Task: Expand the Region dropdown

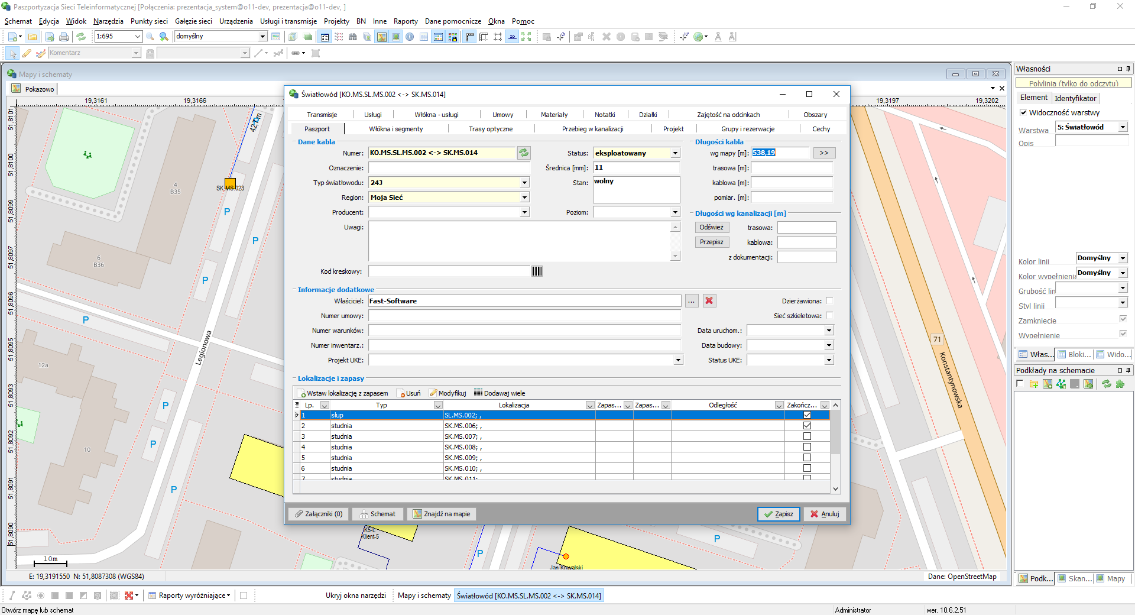Action: click(524, 198)
